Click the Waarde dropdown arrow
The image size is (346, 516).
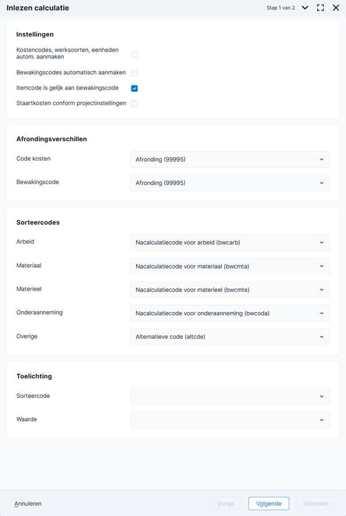click(x=322, y=420)
